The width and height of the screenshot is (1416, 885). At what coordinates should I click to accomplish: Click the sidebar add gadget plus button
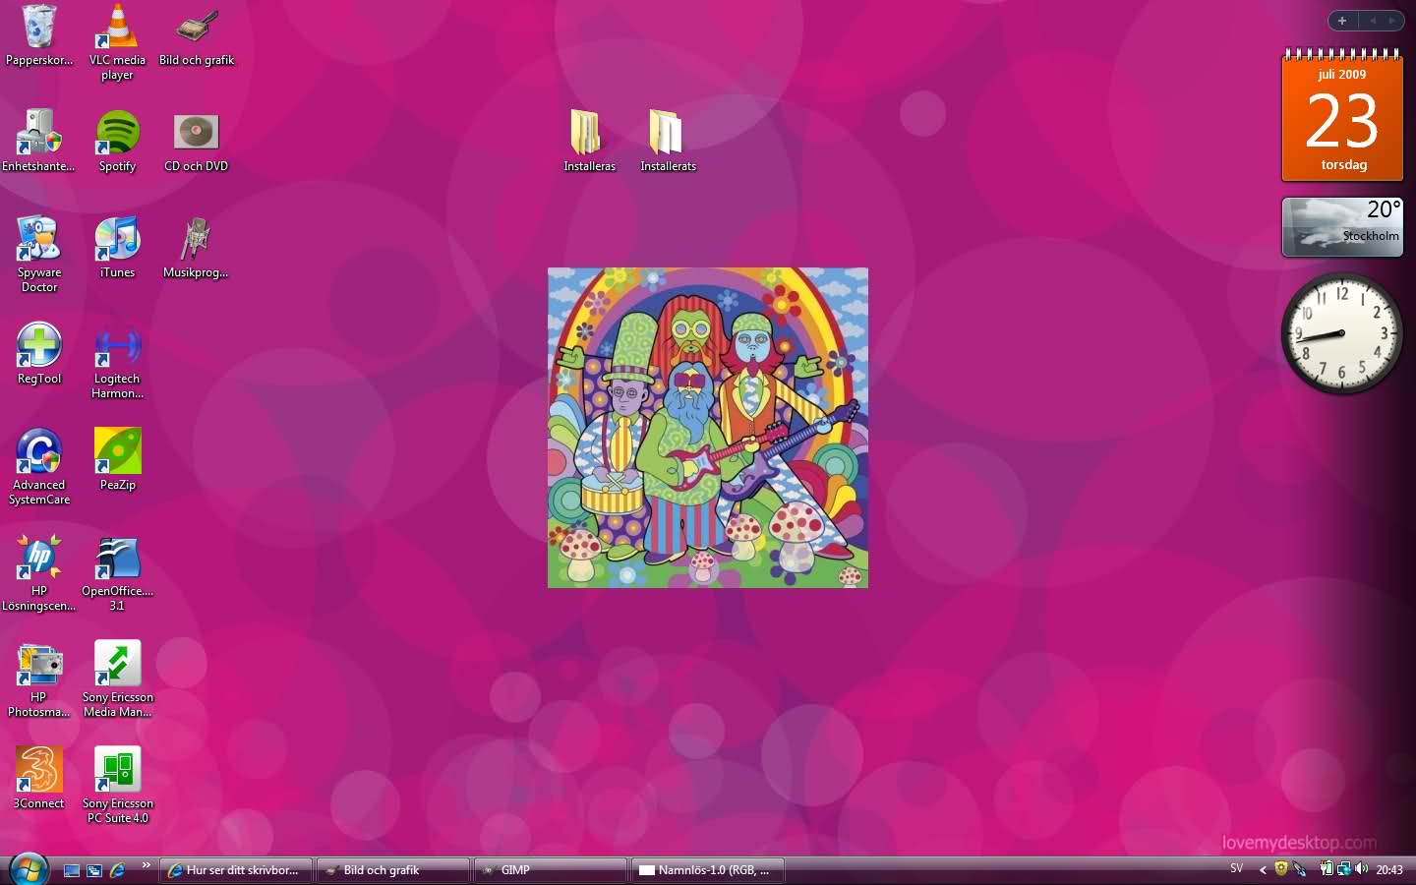[1342, 21]
